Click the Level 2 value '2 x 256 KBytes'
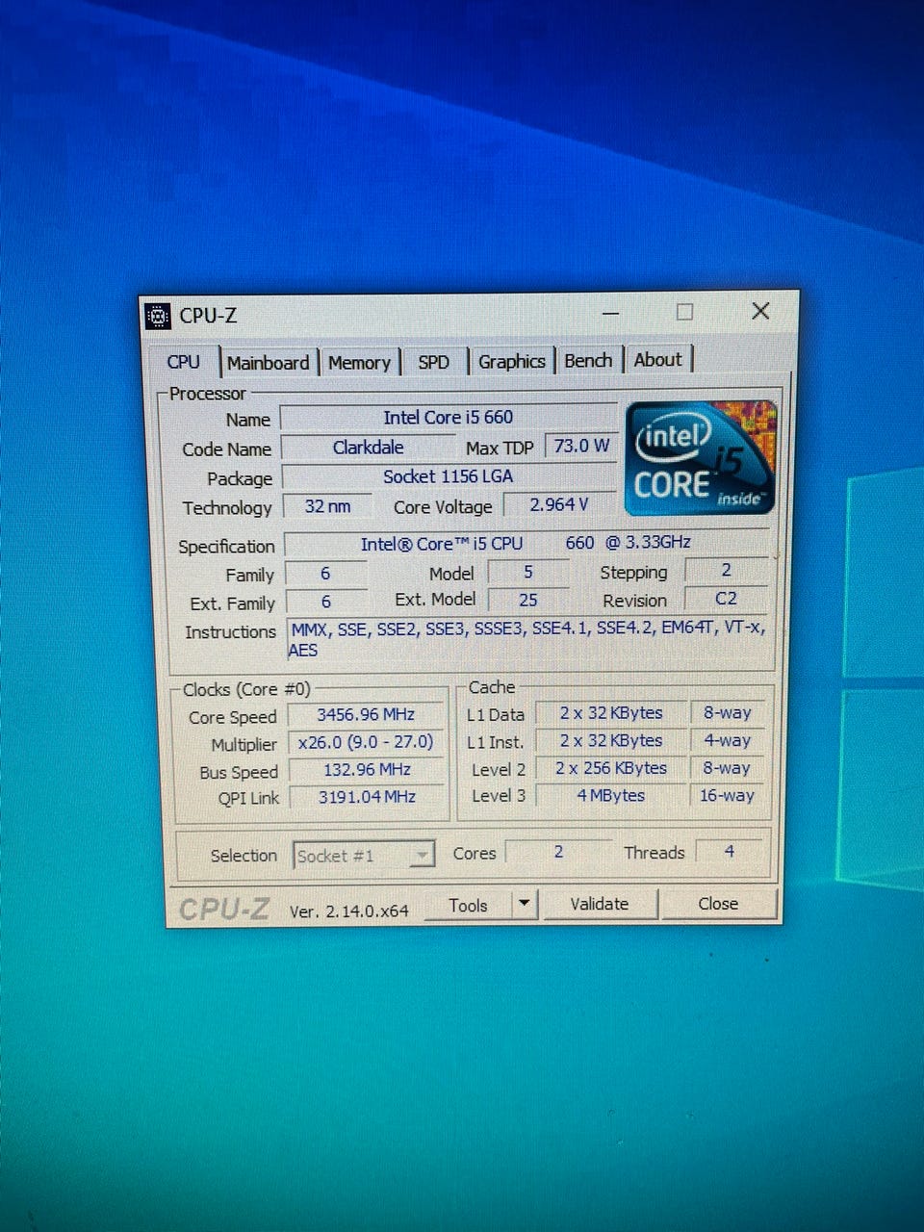 click(611, 768)
